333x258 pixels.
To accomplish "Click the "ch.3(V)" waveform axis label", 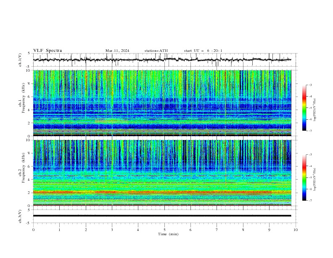I will 20,216.
